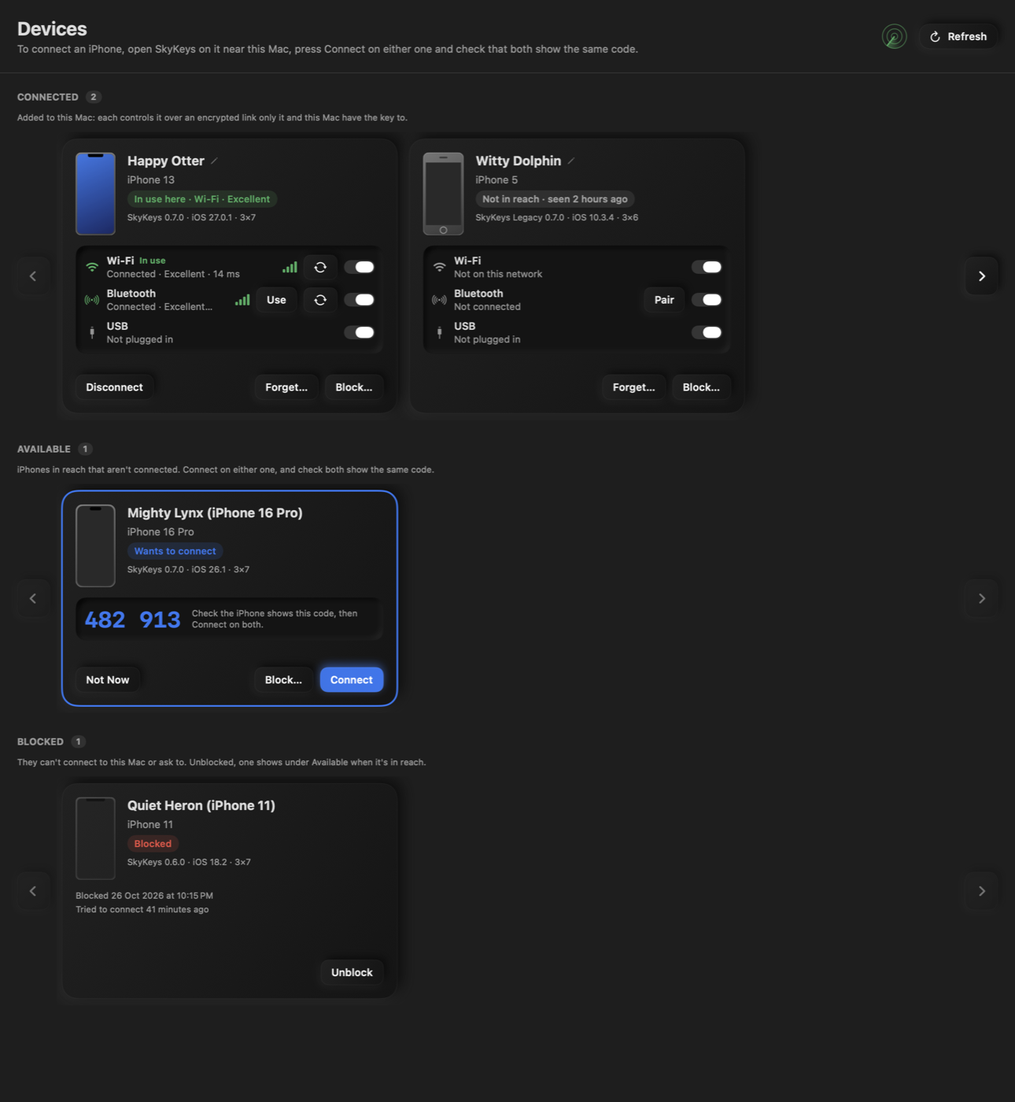Toggle Witty Dolphin's Bluetooth switch
Viewport: 1015px width, 1102px height.
point(707,300)
